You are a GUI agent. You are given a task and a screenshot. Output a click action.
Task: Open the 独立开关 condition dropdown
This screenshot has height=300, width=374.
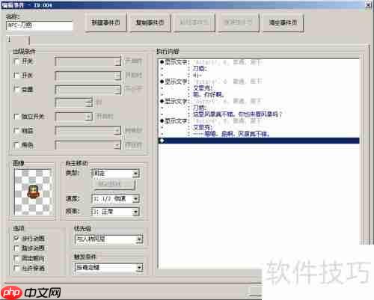74,117
